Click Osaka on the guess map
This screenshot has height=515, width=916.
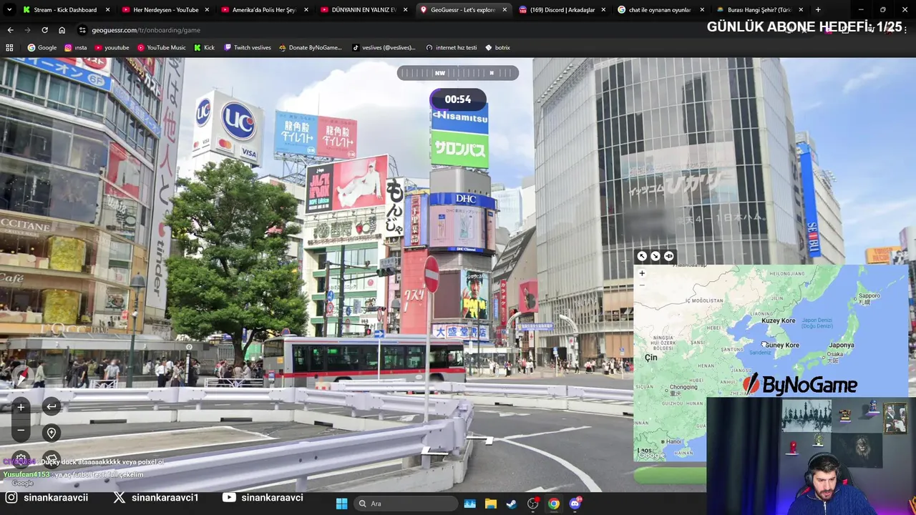point(834,354)
